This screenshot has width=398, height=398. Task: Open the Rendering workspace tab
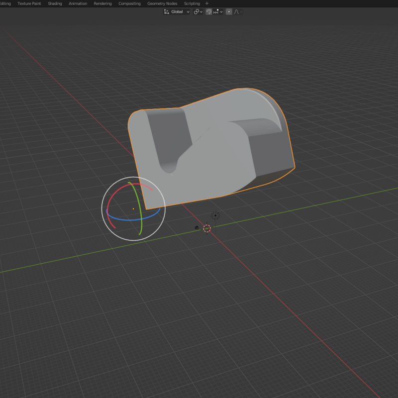click(x=102, y=3)
